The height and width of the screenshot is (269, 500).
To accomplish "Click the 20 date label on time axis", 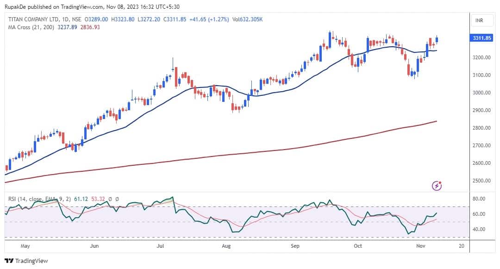I will coord(462,246).
